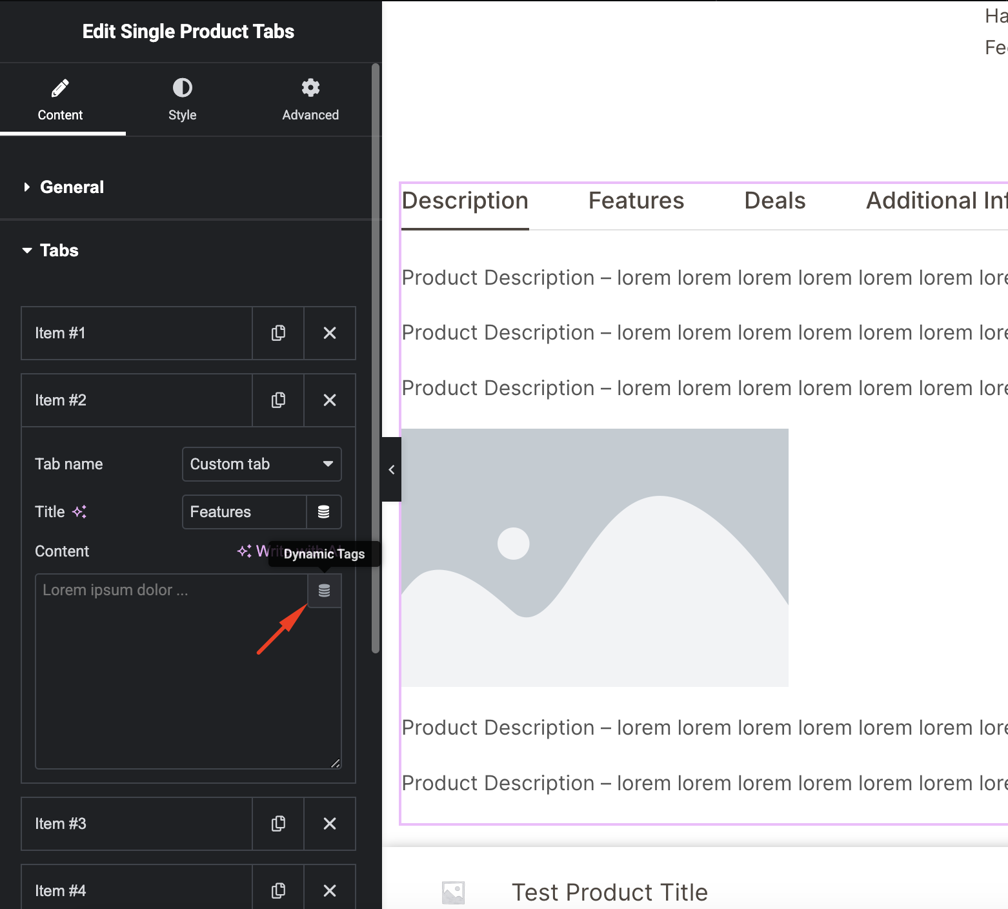
Task: Click the Content field label above the textarea
Action: (x=62, y=551)
